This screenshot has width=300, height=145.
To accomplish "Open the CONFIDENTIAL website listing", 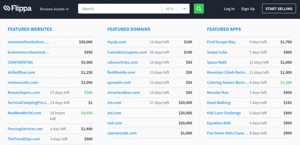I will point(20,62).
